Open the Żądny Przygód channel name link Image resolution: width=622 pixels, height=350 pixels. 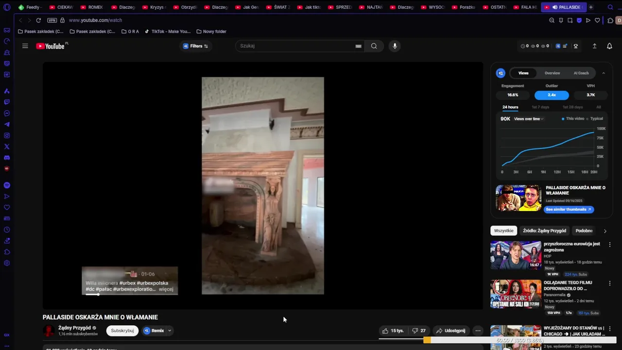coord(74,328)
